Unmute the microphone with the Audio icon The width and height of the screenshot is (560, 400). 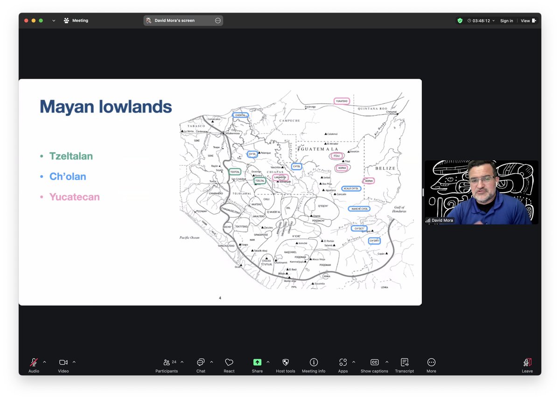coord(34,362)
